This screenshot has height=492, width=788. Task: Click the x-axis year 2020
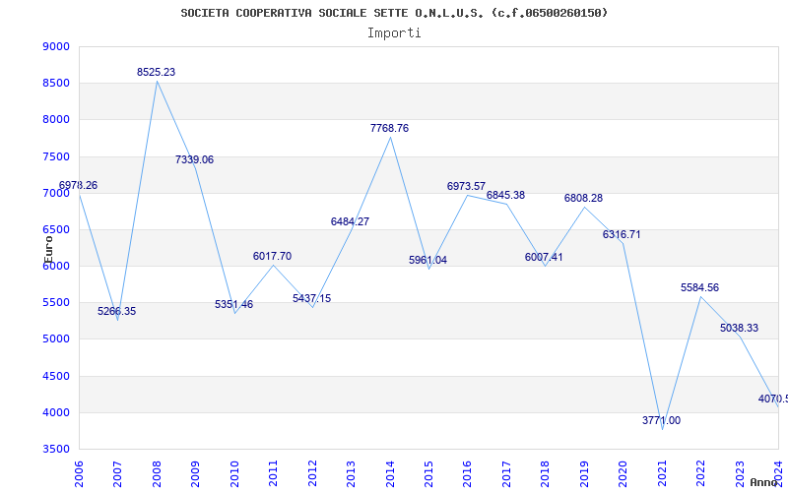624,473
